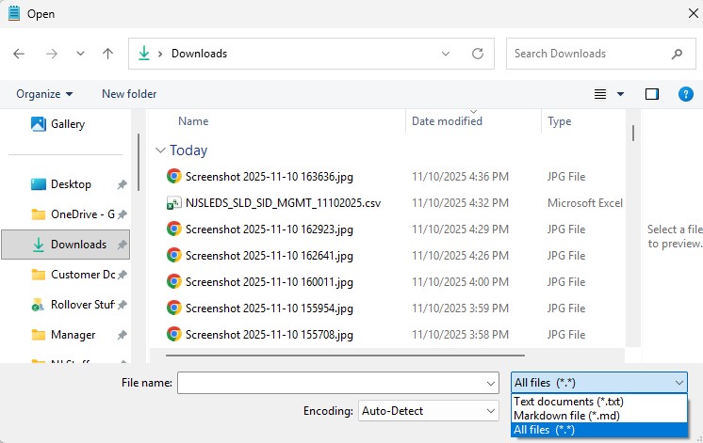Select NJSLEDS_SLD_SID_MGMT_11102025.csv file

click(283, 203)
